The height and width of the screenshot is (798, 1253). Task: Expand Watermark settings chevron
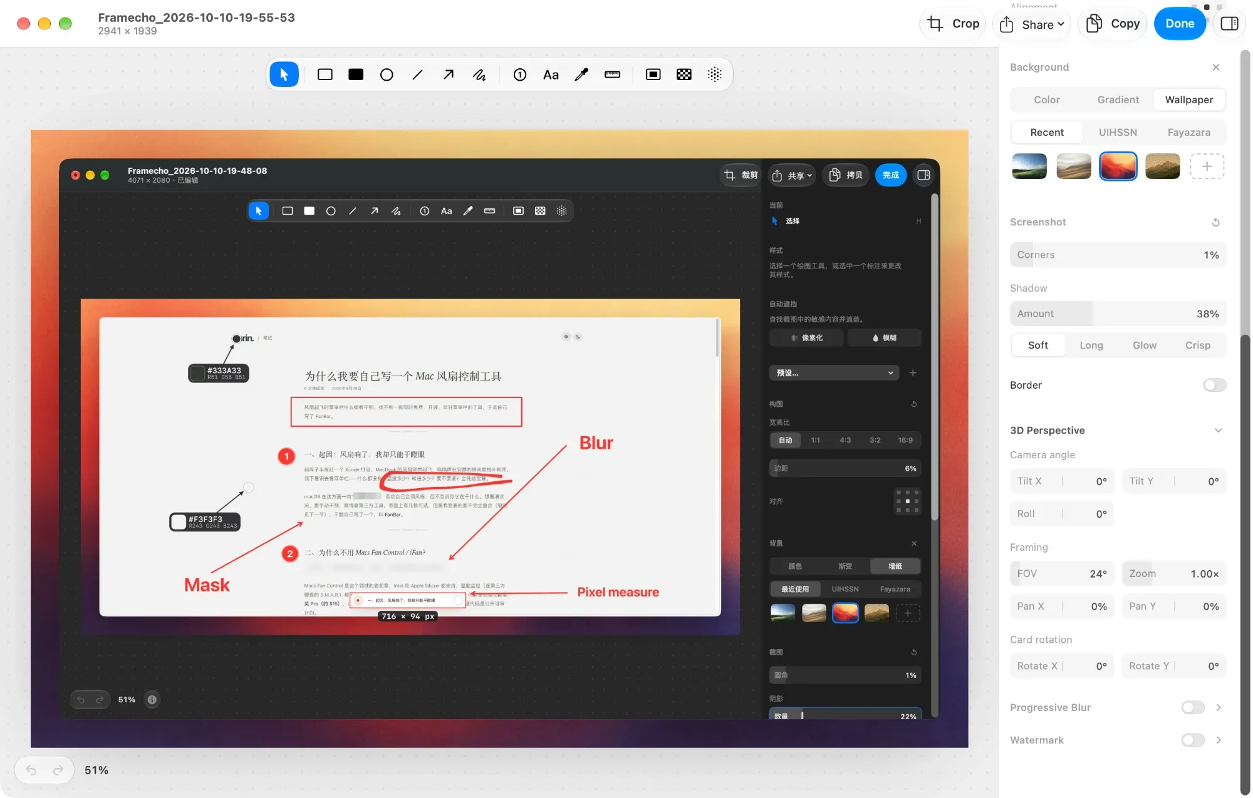[x=1218, y=740]
